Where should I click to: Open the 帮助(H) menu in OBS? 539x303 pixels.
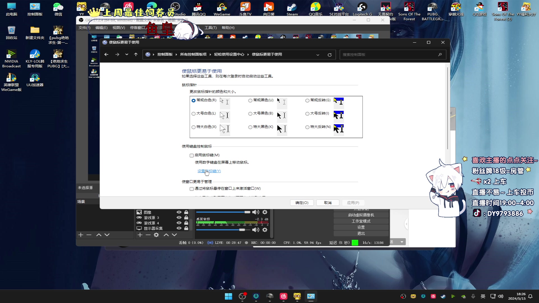pyautogui.click(x=228, y=28)
